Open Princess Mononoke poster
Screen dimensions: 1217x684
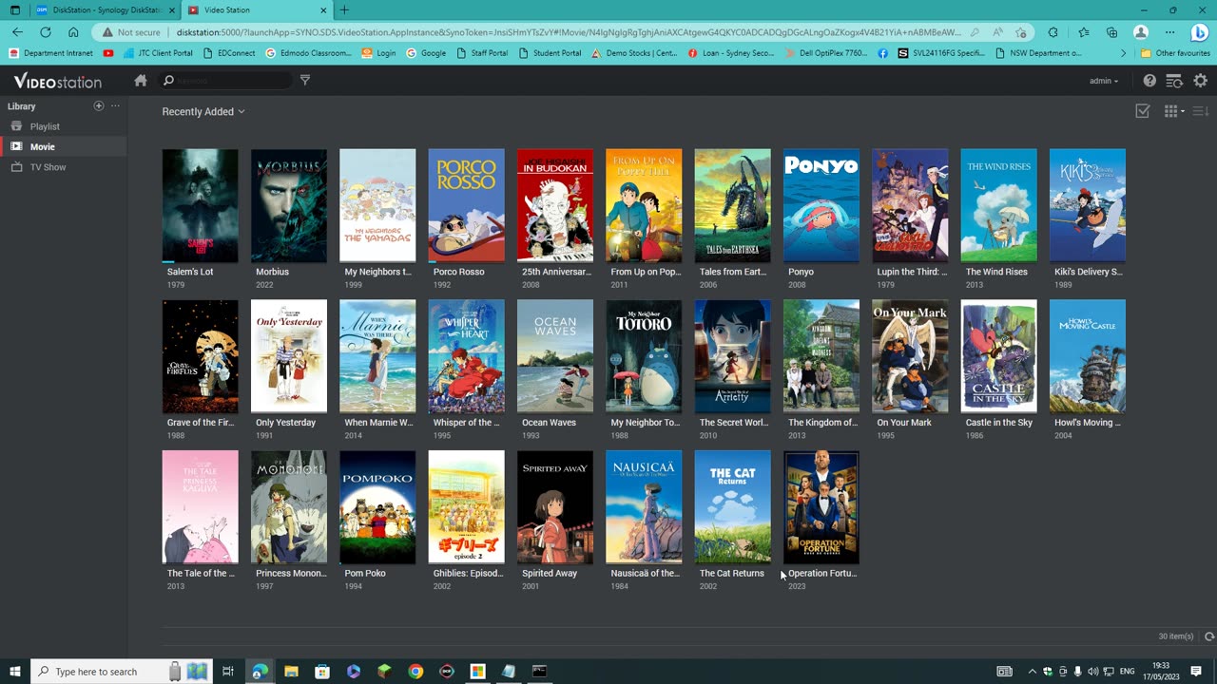(288, 507)
